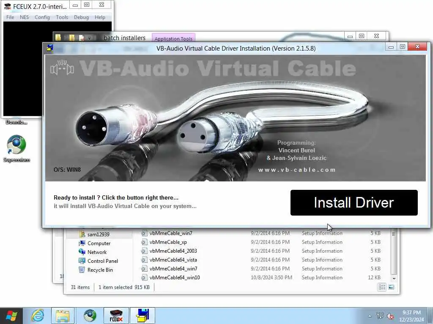
Task: Click the VB-Cable installer title bar icon
Action: point(50,48)
